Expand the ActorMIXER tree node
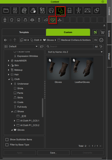The image size is (112, 160). (x=9, y=61)
